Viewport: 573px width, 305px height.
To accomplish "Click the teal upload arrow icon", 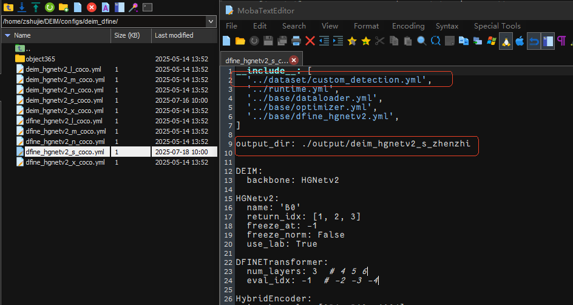I will tap(35, 7).
